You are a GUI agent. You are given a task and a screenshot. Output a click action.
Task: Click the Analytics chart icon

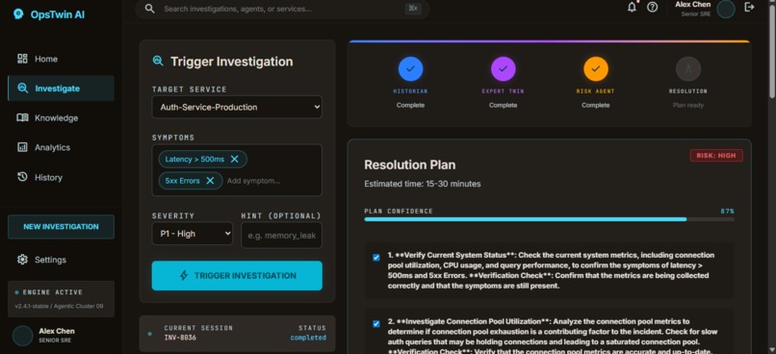(22, 147)
